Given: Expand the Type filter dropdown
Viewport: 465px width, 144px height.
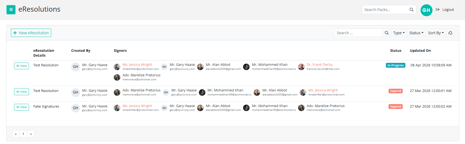Looking at the screenshot, I should pos(399,33).
